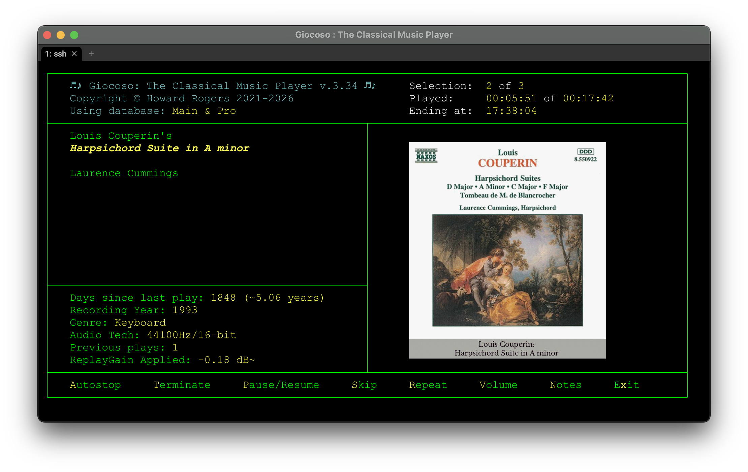Image resolution: width=748 pixels, height=472 pixels.
Task: Pause playback with Pause/Resume
Action: click(x=281, y=385)
